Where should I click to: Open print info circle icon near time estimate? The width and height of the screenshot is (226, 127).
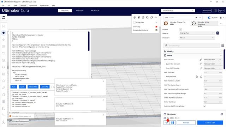coord(222,114)
